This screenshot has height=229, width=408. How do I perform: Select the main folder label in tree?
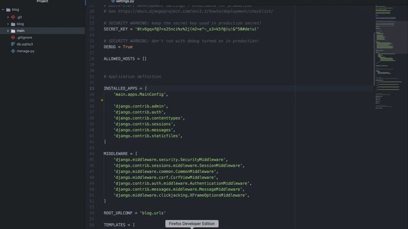(20, 31)
